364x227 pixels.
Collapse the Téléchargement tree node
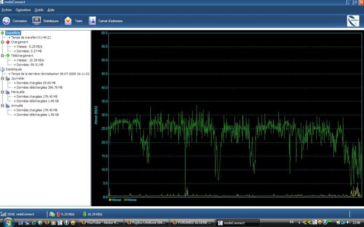point(3,56)
